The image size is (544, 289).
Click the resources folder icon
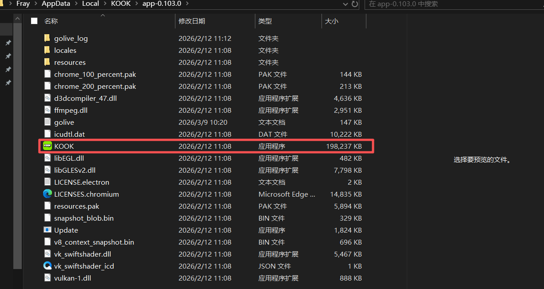click(47, 62)
